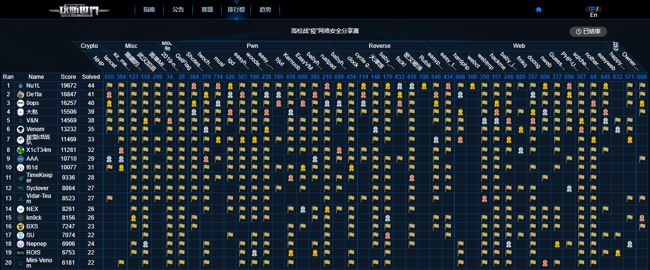
Task: Click the site logo in the header
Action: tap(79, 10)
